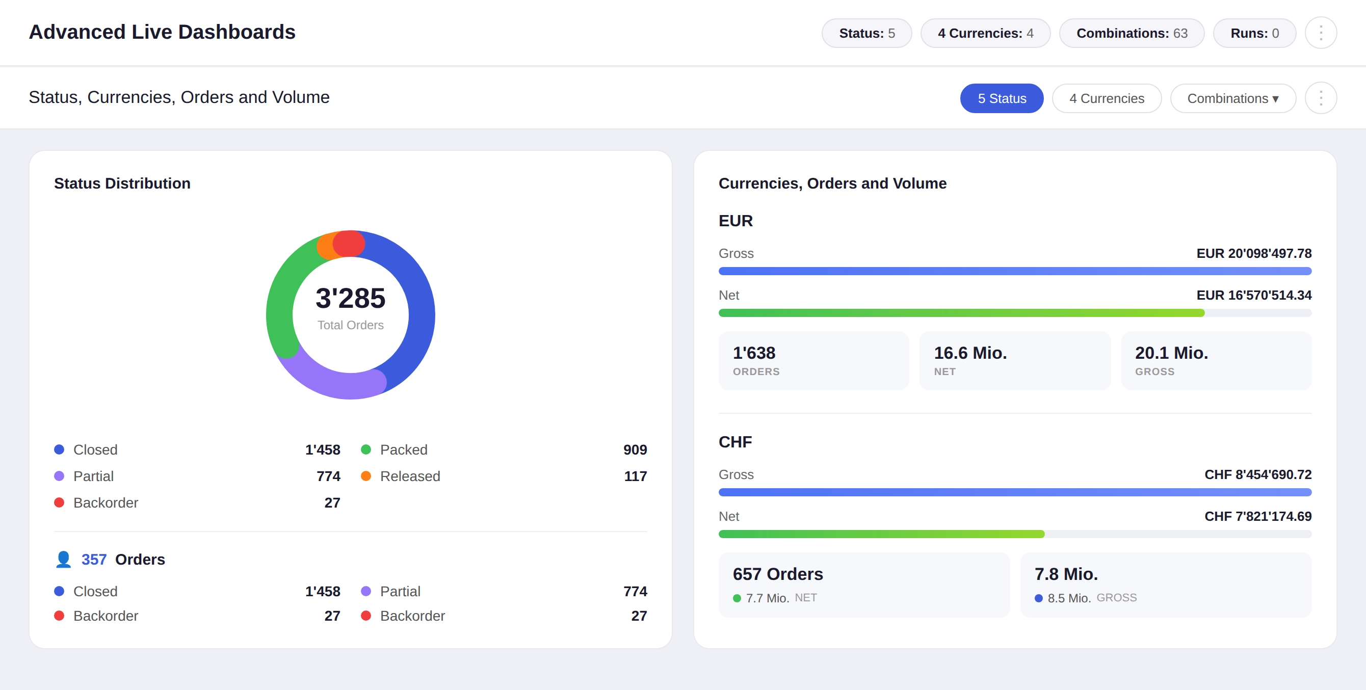Open the three-dot menu beside Combinations dropdown
The height and width of the screenshot is (690, 1366).
(1321, 98)
